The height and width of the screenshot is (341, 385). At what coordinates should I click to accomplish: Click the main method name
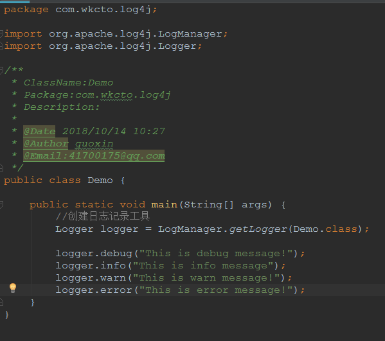[164, 205]
